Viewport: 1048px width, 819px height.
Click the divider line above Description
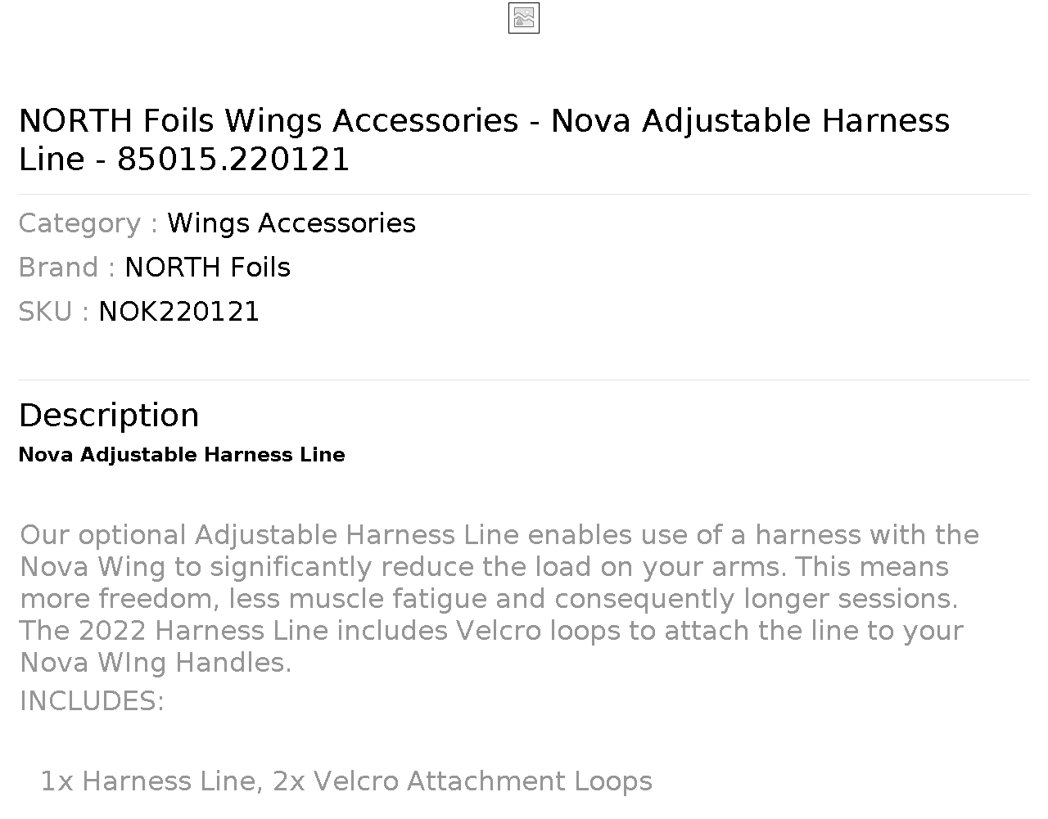coord(524,380)
